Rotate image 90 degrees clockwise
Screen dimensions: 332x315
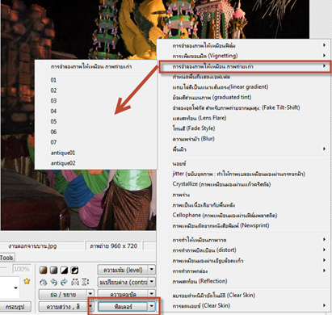coord(64,282)
